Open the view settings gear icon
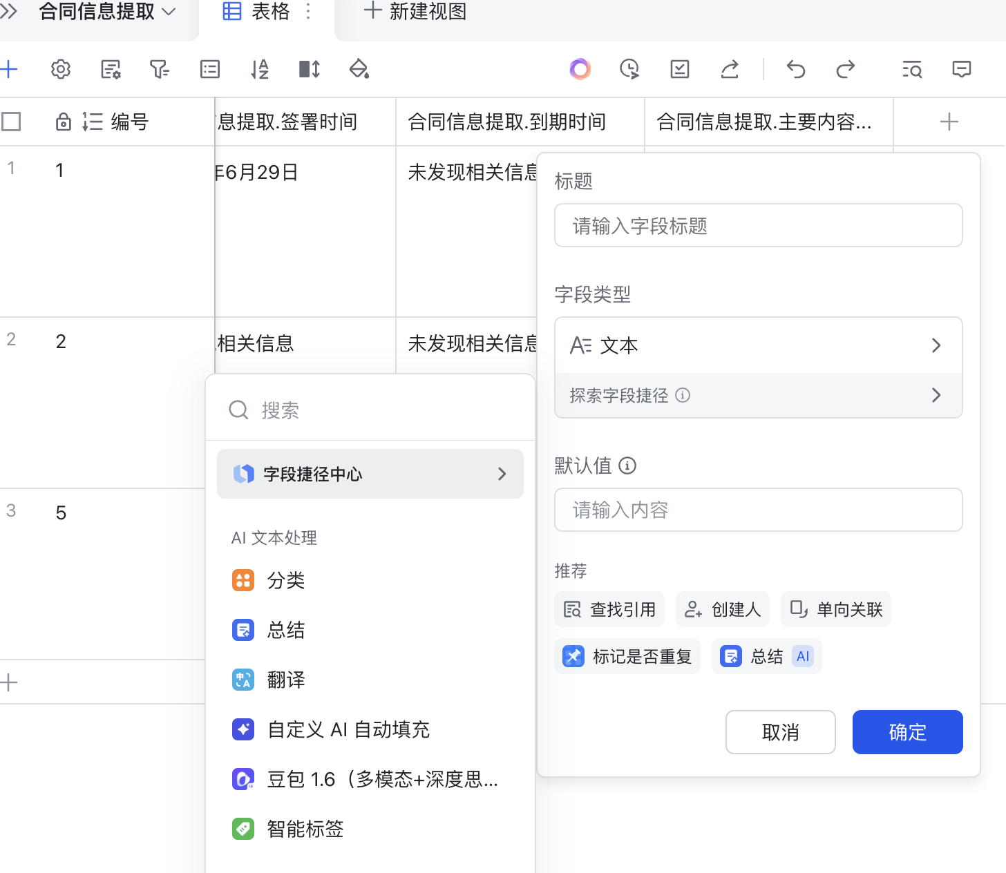This screenshot has height=873, width=1006. (x=61, y=69)
